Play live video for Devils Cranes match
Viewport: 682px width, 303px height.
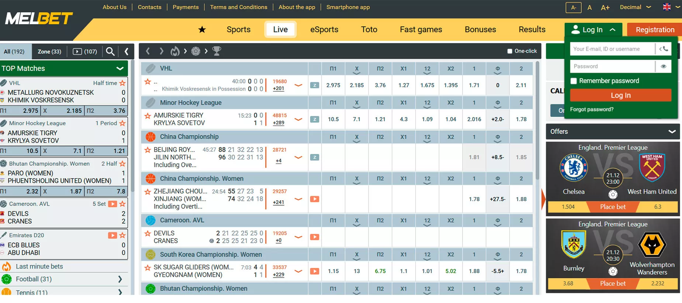click(x=314, y=237)
